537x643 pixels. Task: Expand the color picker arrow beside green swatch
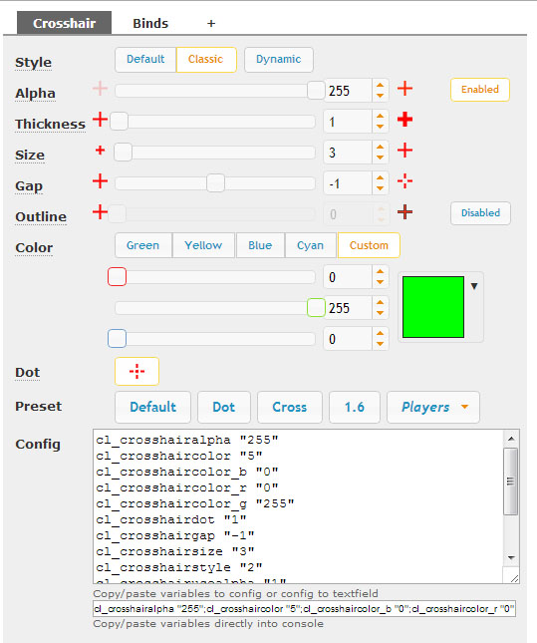(x=474, y=286)
